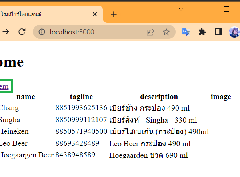The width and height of the screenshot is (240, 177).
Task: Maximize the browser window
Action: tap(226, 9)
